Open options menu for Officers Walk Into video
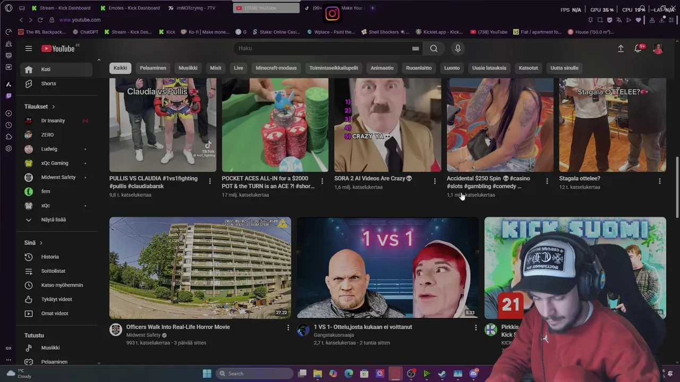This screenshot has width=680, height=382. (x=288, y=328)
